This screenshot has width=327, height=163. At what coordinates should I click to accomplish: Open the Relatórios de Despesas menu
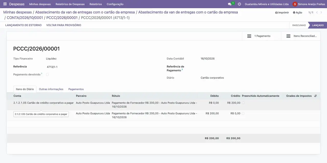[70, 4]
